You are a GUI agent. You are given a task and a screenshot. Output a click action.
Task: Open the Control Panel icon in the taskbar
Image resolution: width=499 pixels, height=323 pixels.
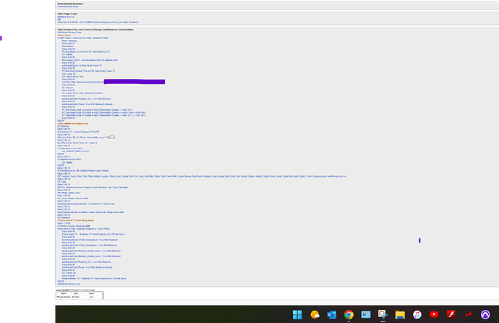coord(366,315)
